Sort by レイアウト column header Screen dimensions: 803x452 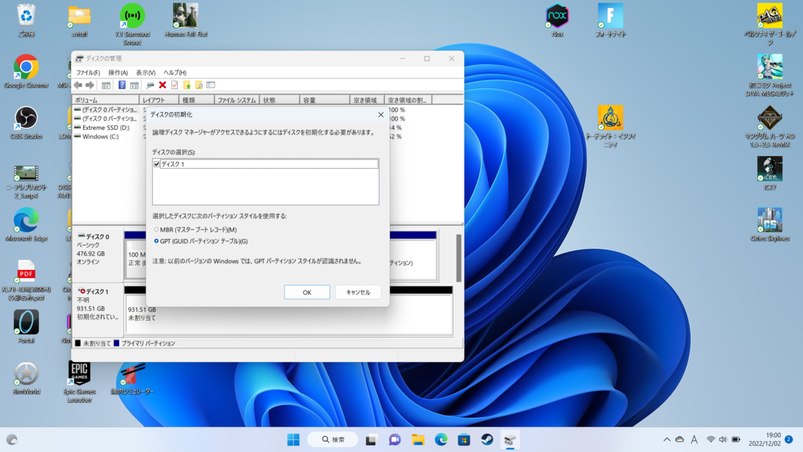[159, 100]
